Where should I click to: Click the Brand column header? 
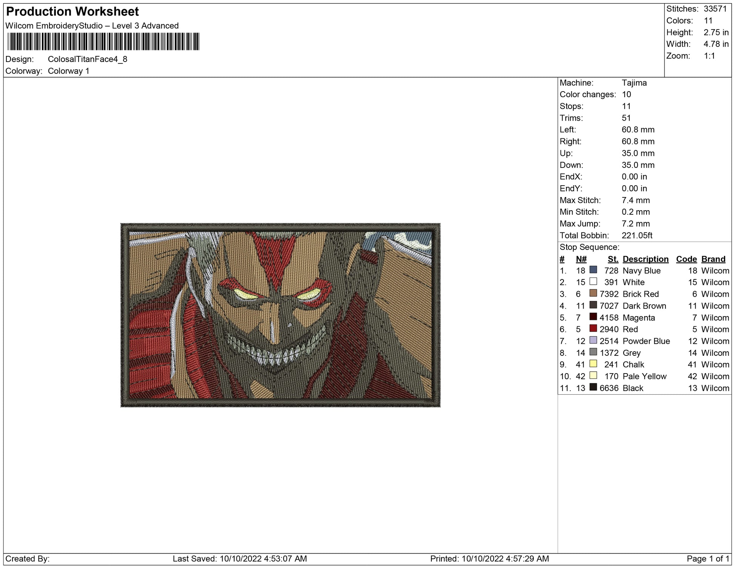[713, 259]
